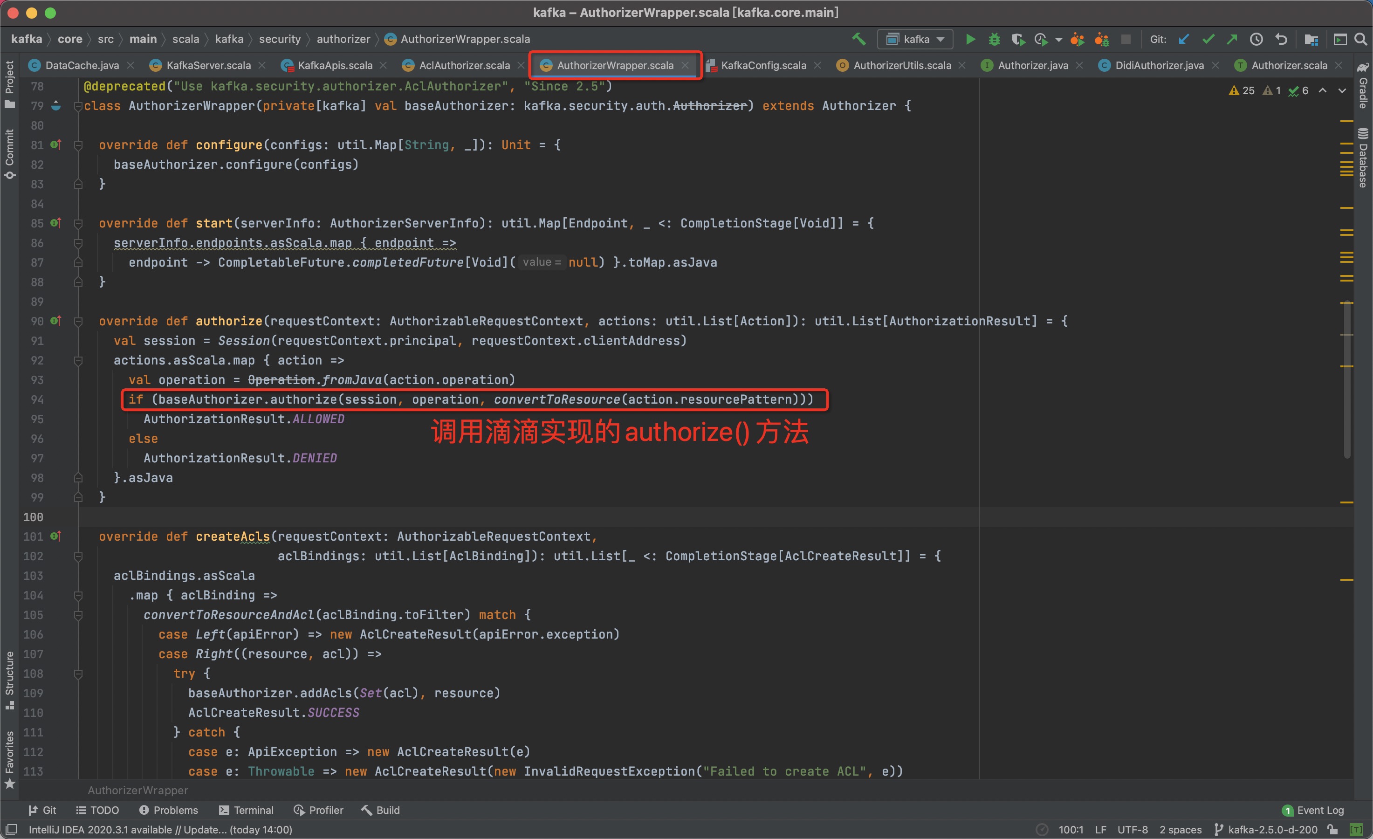The height and width of the screenshot is (839, 1373).
Task: Close the AclAuthorizer.scala tab
Action: tap(521, 65)
